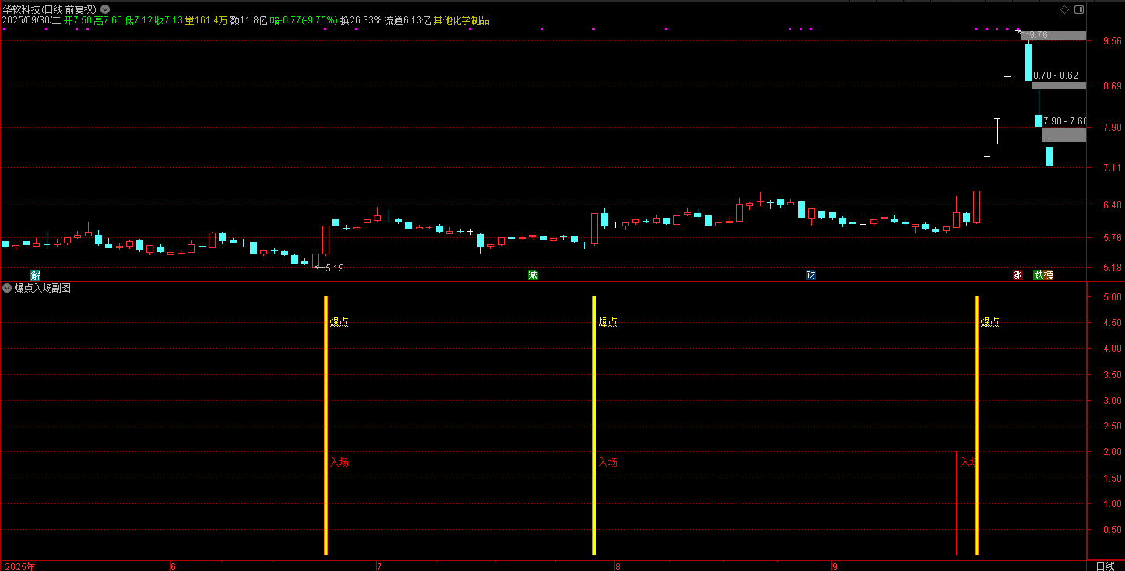Click month 7 on the time axis
This screenshot has height=571, width=1125.
point(379,566)
